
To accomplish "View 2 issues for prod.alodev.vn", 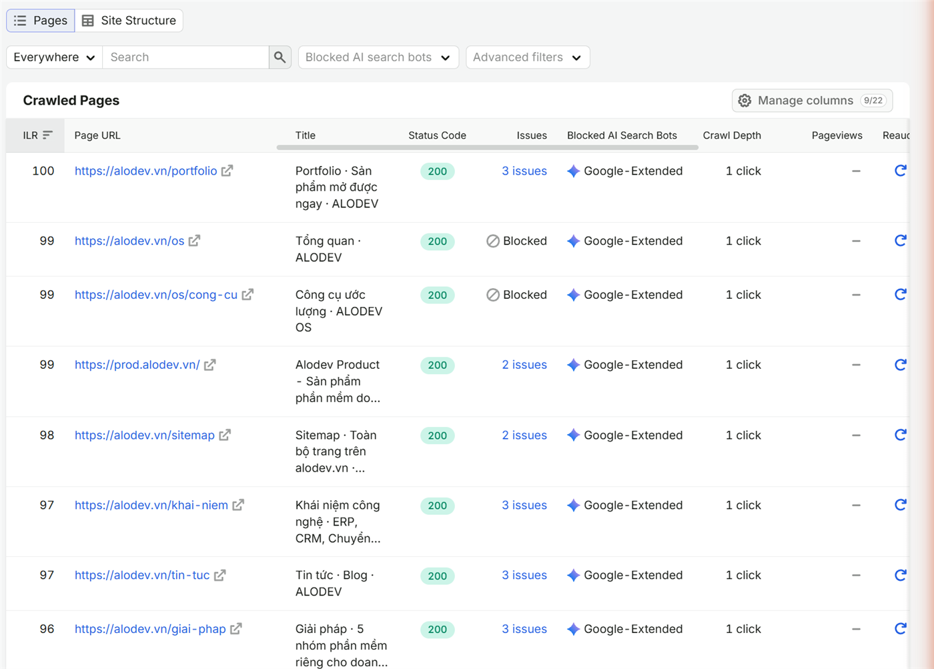I will pyautogui.click(x=524, y=365).
